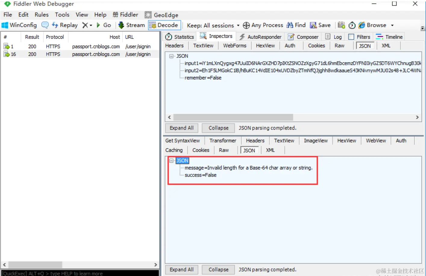Open the AutoResponder tab
The height and width of the screenshot is (276, 426).
261,37
